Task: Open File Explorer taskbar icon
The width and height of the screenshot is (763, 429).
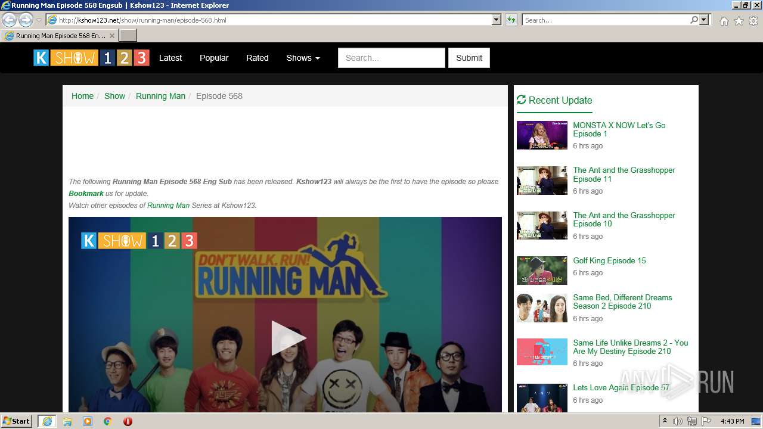Action: 67,421
